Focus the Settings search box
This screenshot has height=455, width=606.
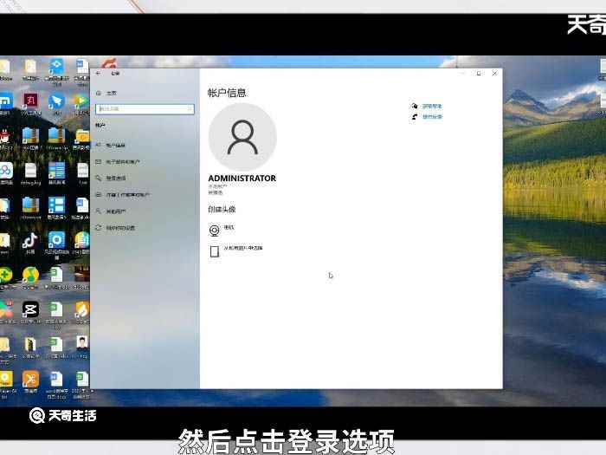pos(145,109)
